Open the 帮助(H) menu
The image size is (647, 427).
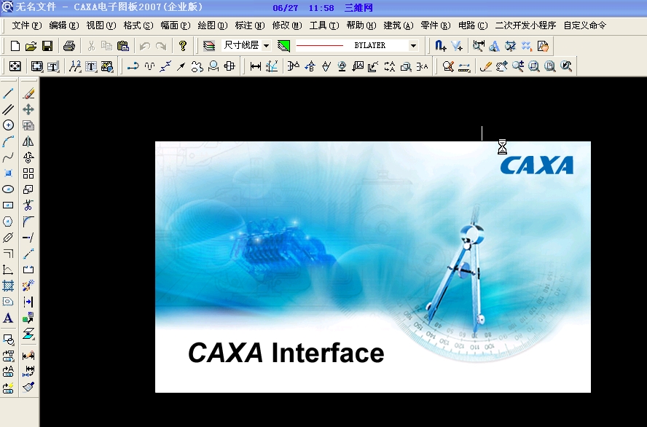pos(361,26)
